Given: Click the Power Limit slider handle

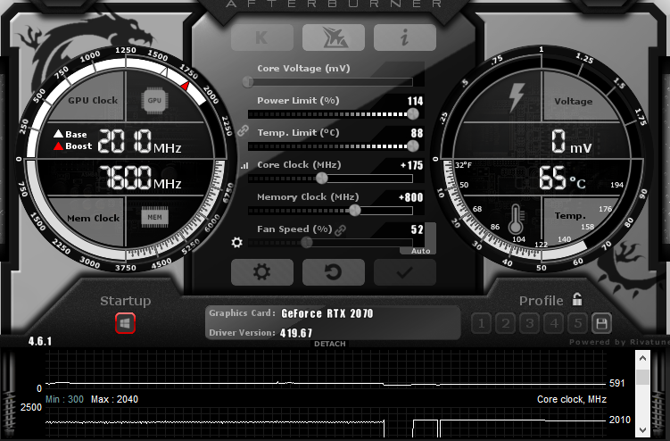Looking at the screenshot, I should coord(413,113).
